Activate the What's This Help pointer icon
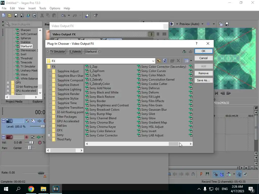Image resolution: width=259 pixels, height=194 pixels. pos(95,15)
